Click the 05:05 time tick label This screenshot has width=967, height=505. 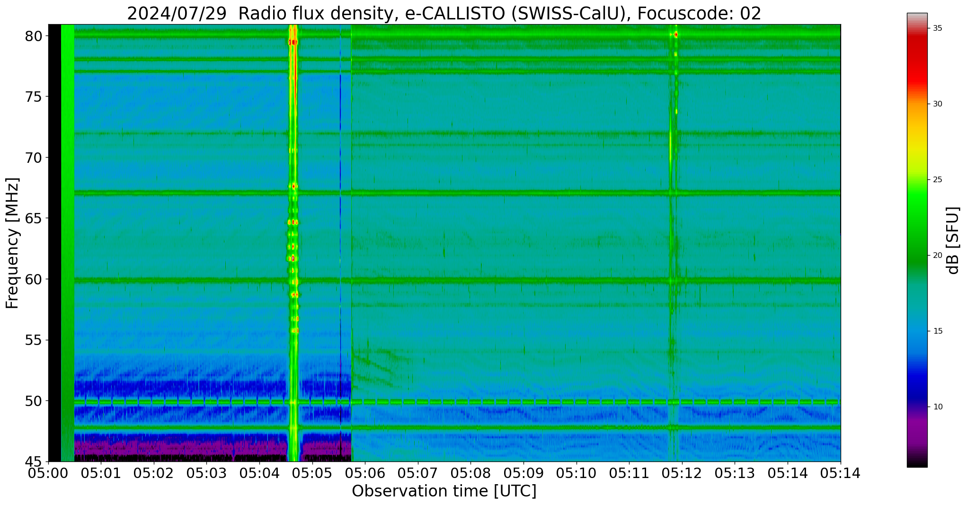pyautogui.click(x=312, y=473)
